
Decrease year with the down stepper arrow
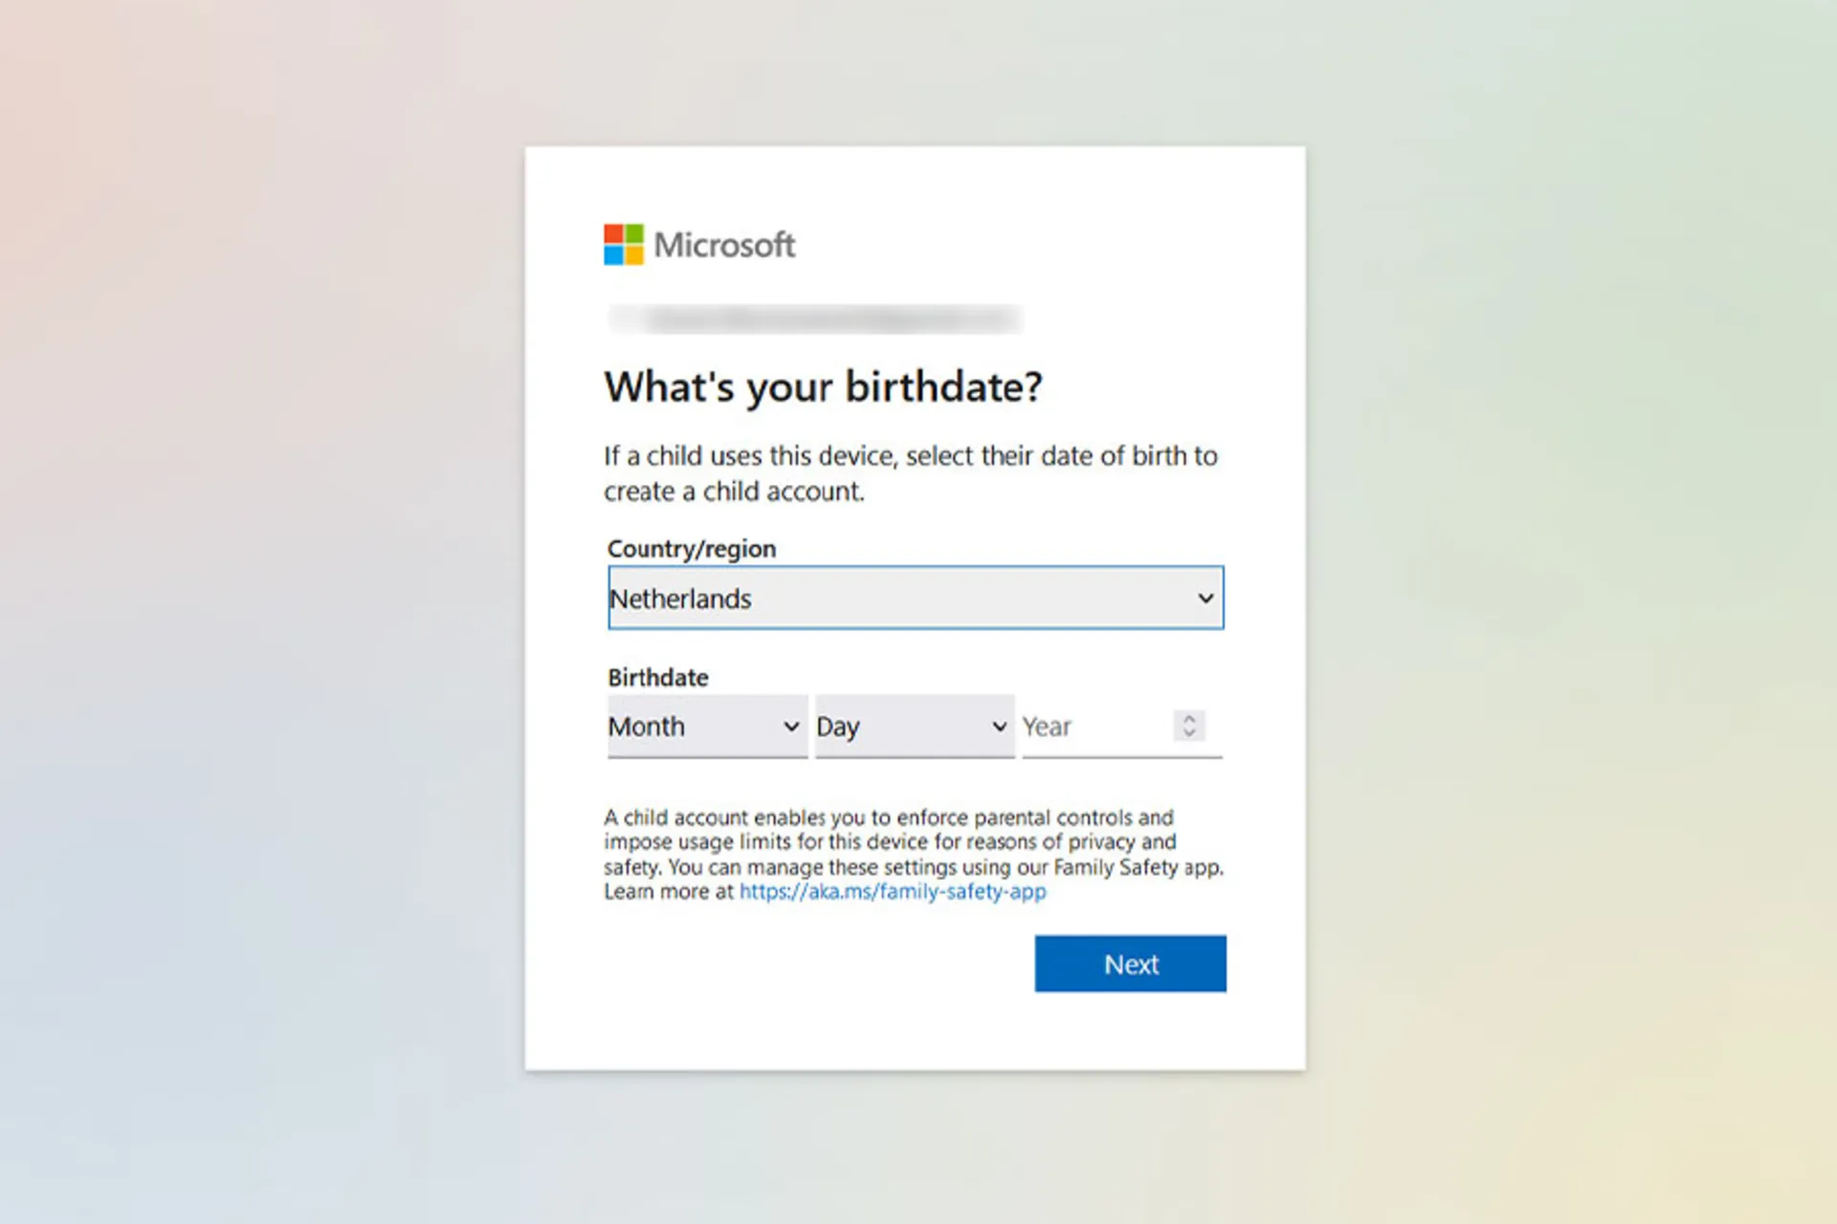[x=1189, y=733]
